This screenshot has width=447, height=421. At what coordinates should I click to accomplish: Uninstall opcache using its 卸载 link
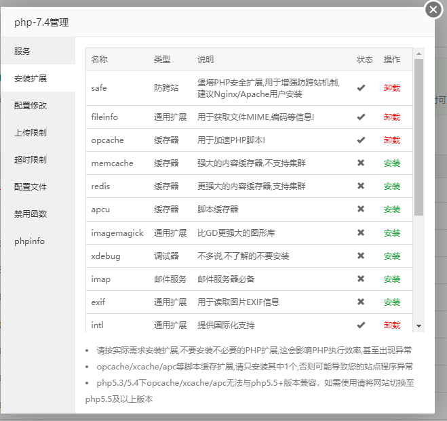click(391, 140)
